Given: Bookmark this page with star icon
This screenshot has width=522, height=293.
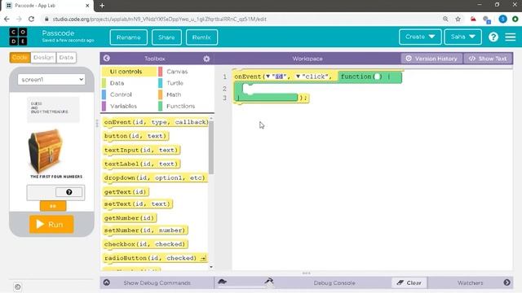Looking at the screenshot, I should (458, 19).
